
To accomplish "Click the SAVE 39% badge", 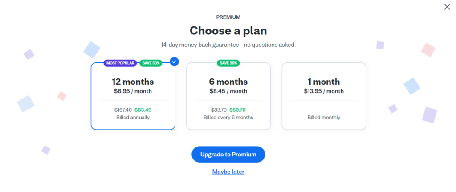I will pyautogui.click(x=228, y=63).
